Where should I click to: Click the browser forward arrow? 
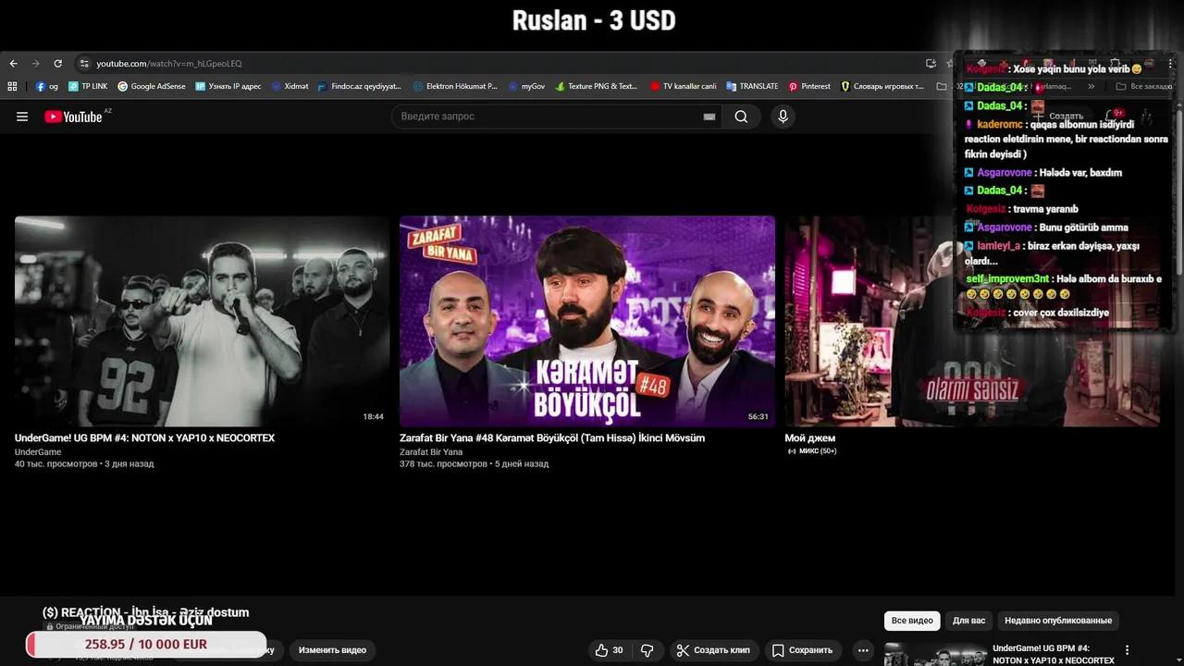[x=35, y=64]
